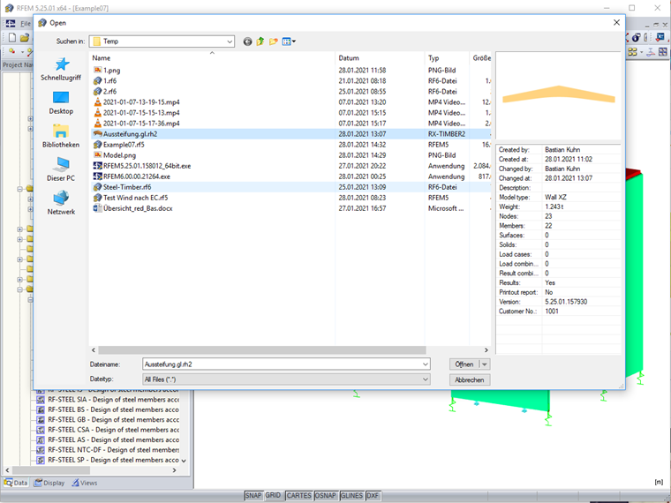Viewport: 671px width, 503px height.
Task: Open the Dateityp All Files dropdown
Action: coord(286,379)
